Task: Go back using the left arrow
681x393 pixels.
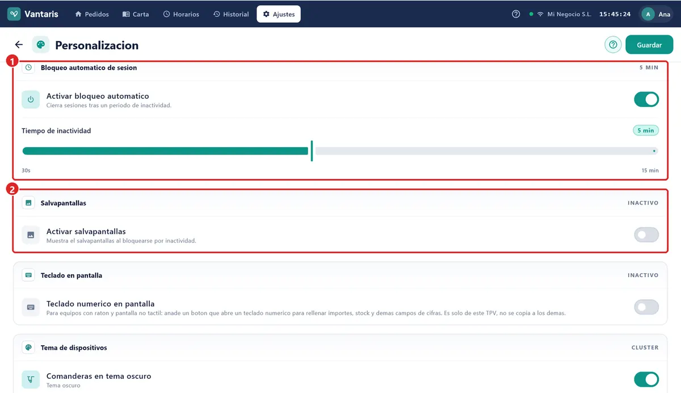Action: click(19, 45)
